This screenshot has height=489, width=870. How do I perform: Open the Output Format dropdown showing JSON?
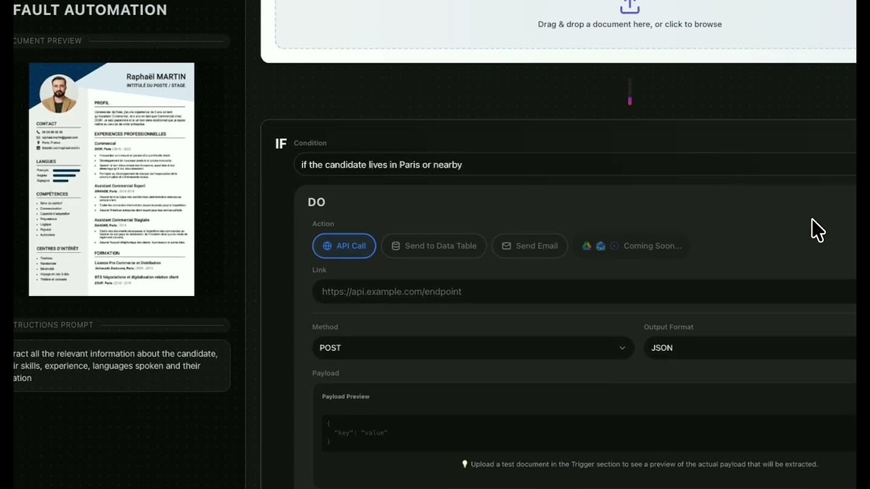pos(748,348)
